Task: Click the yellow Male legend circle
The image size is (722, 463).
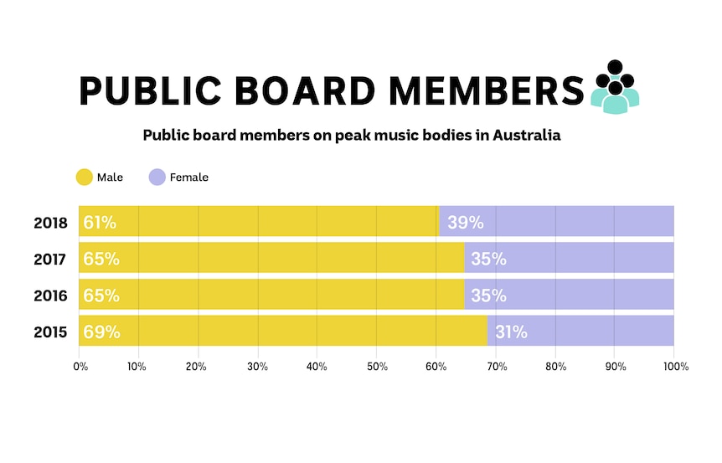Action: pos(85,177)
